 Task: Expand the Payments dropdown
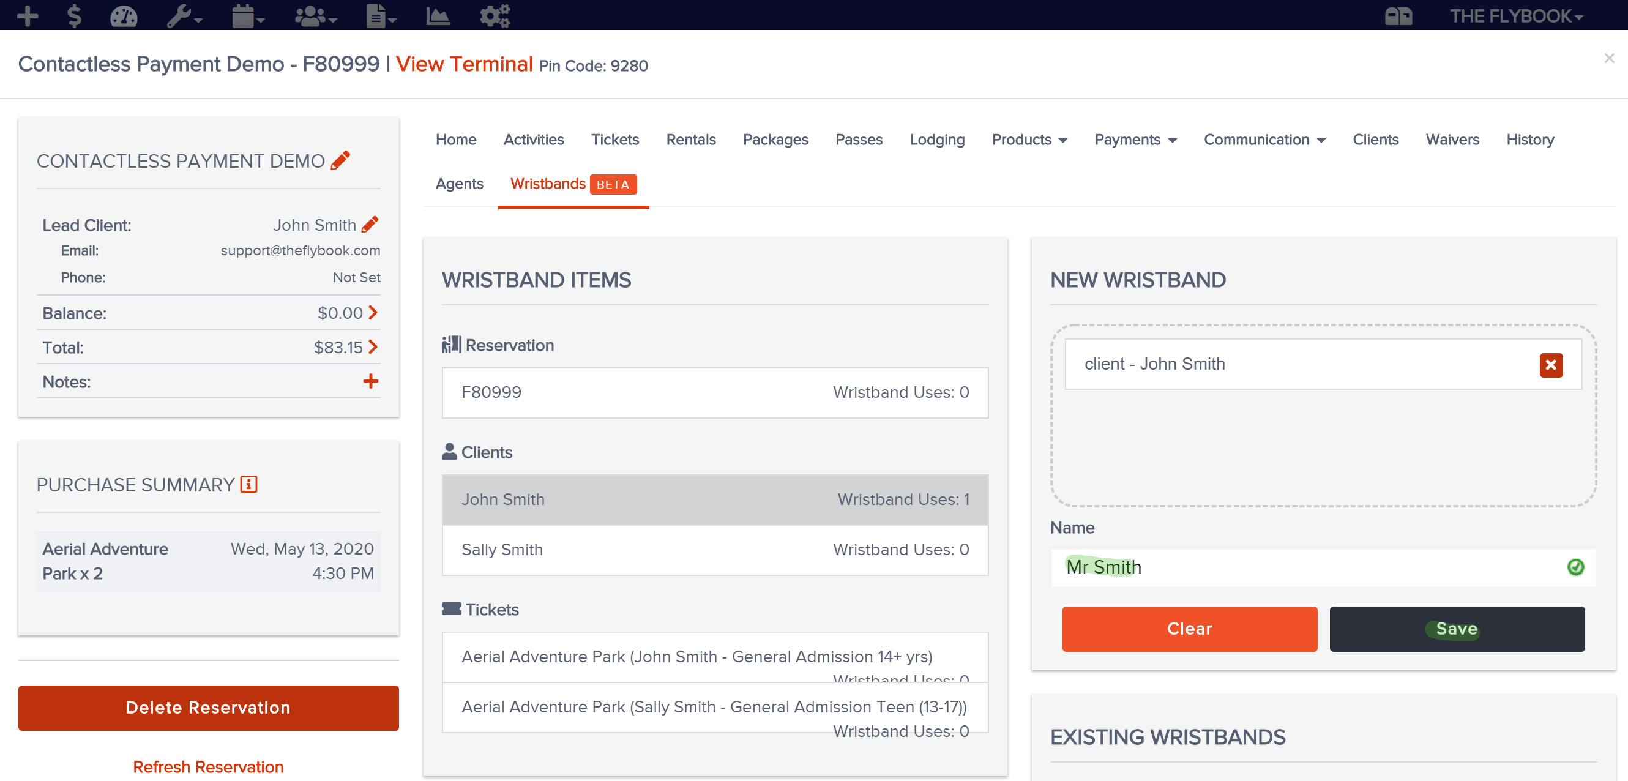click(x=1135, y=140)
